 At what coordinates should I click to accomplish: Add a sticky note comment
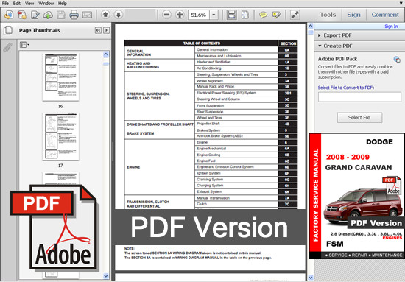[x=263, y=15]
